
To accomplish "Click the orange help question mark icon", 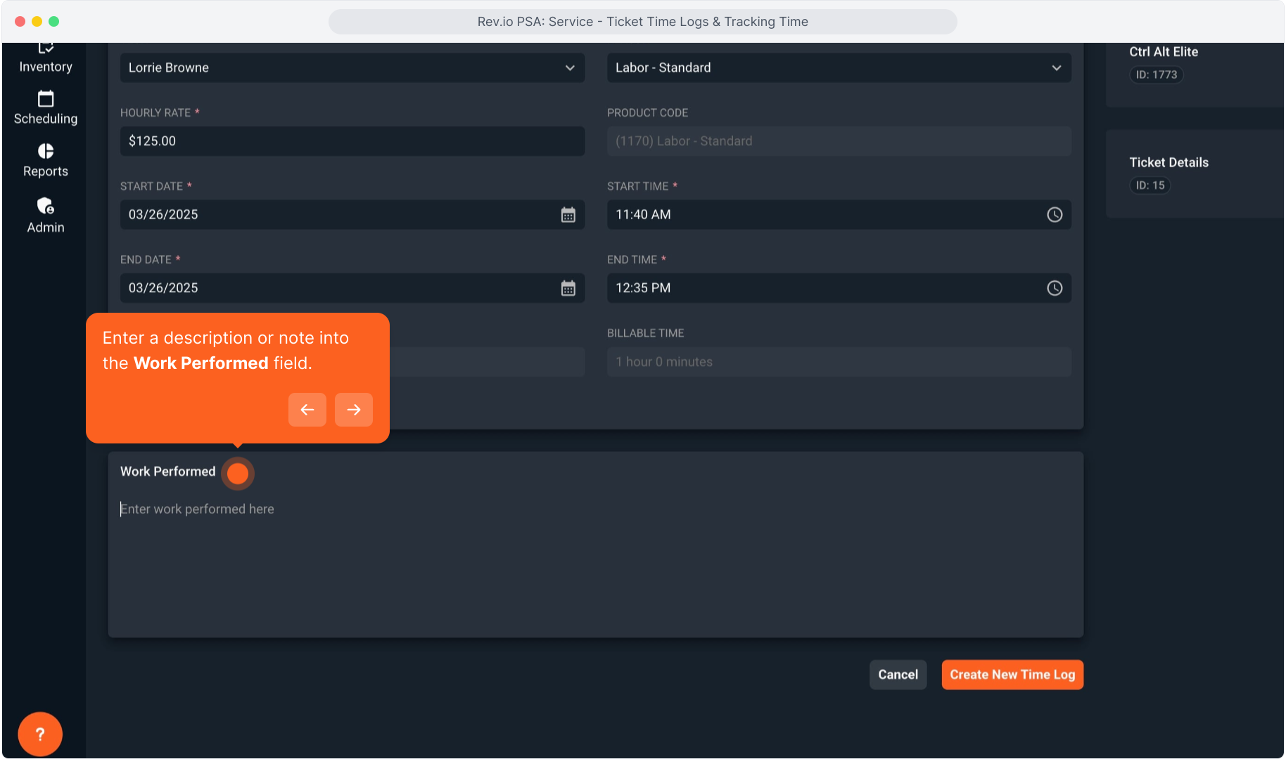I will tap(40, 734).
